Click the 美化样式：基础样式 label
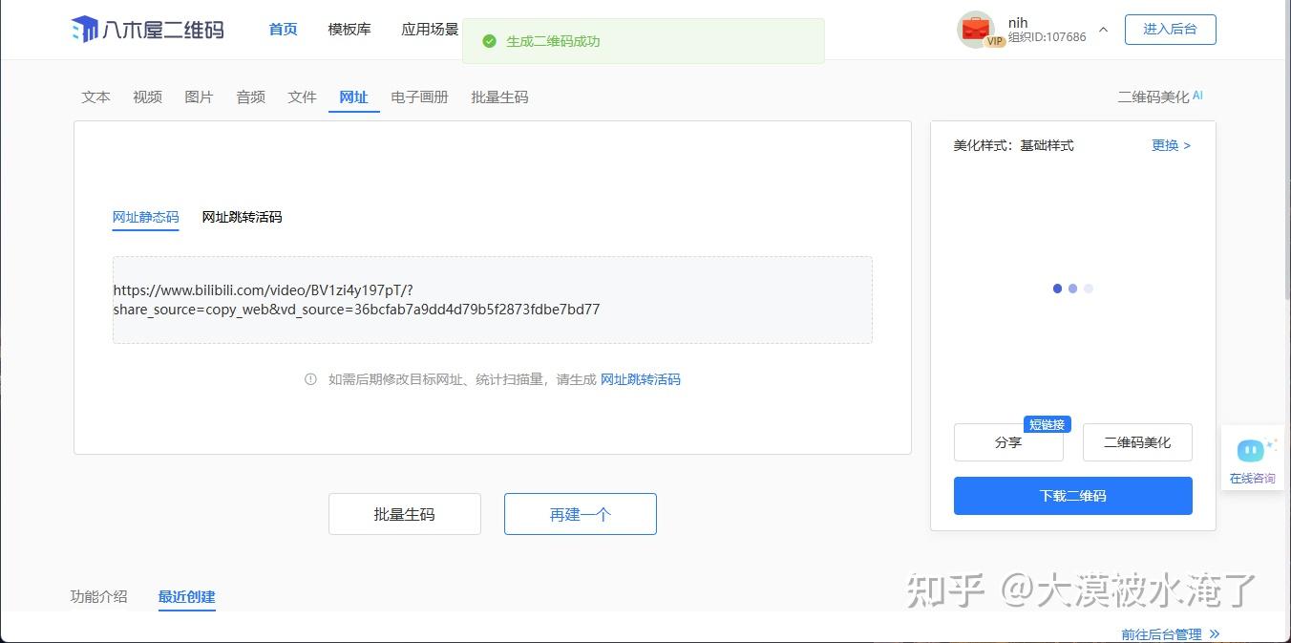Image resolution: width=1291 pixels, height=643 pixels. (x=1013, y=145)
